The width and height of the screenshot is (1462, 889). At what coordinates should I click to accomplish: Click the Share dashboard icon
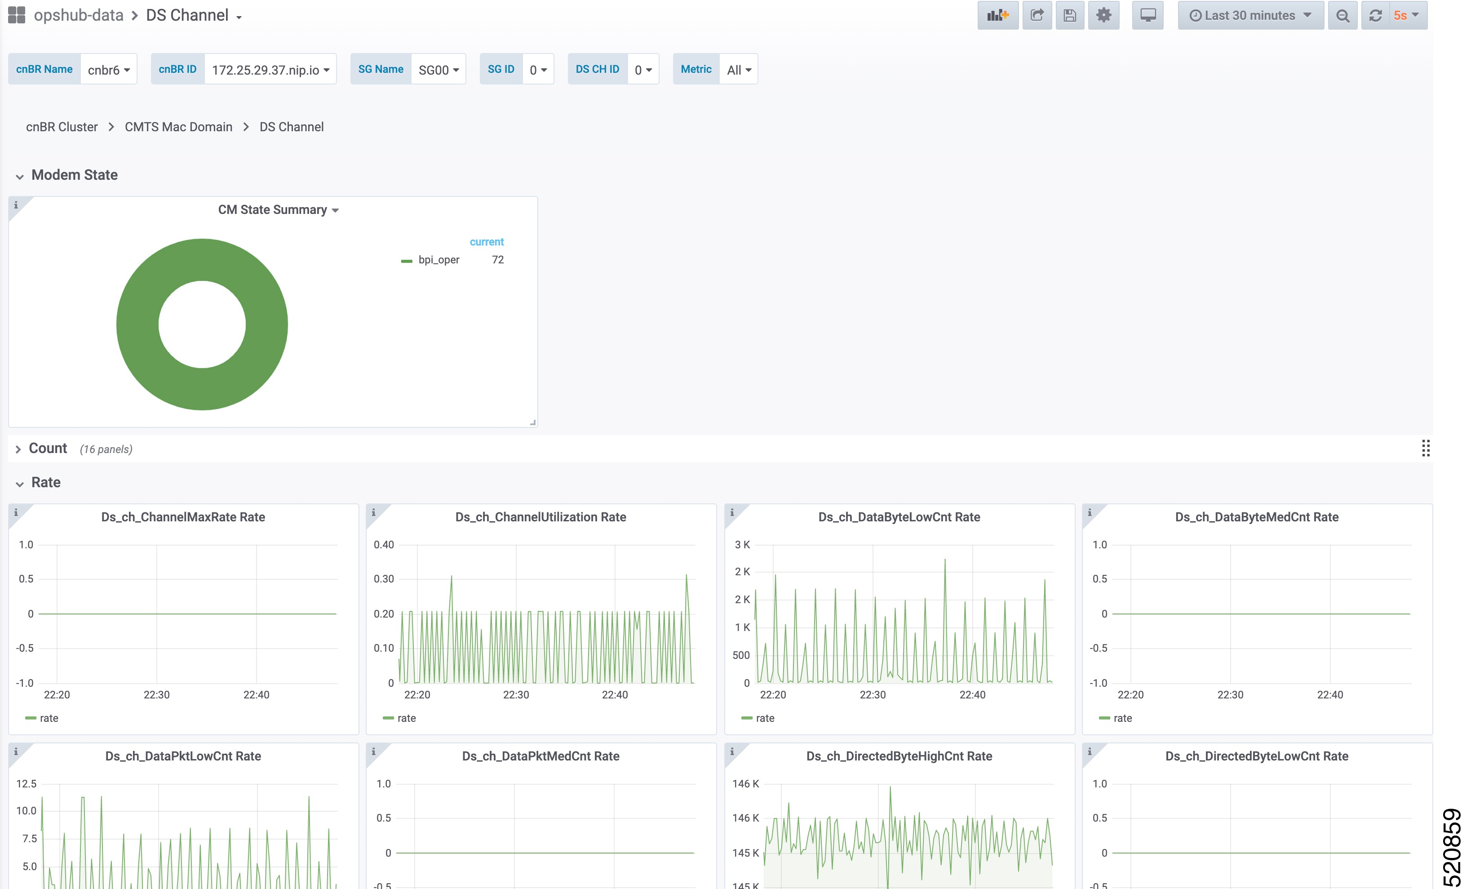point(1037,15)
